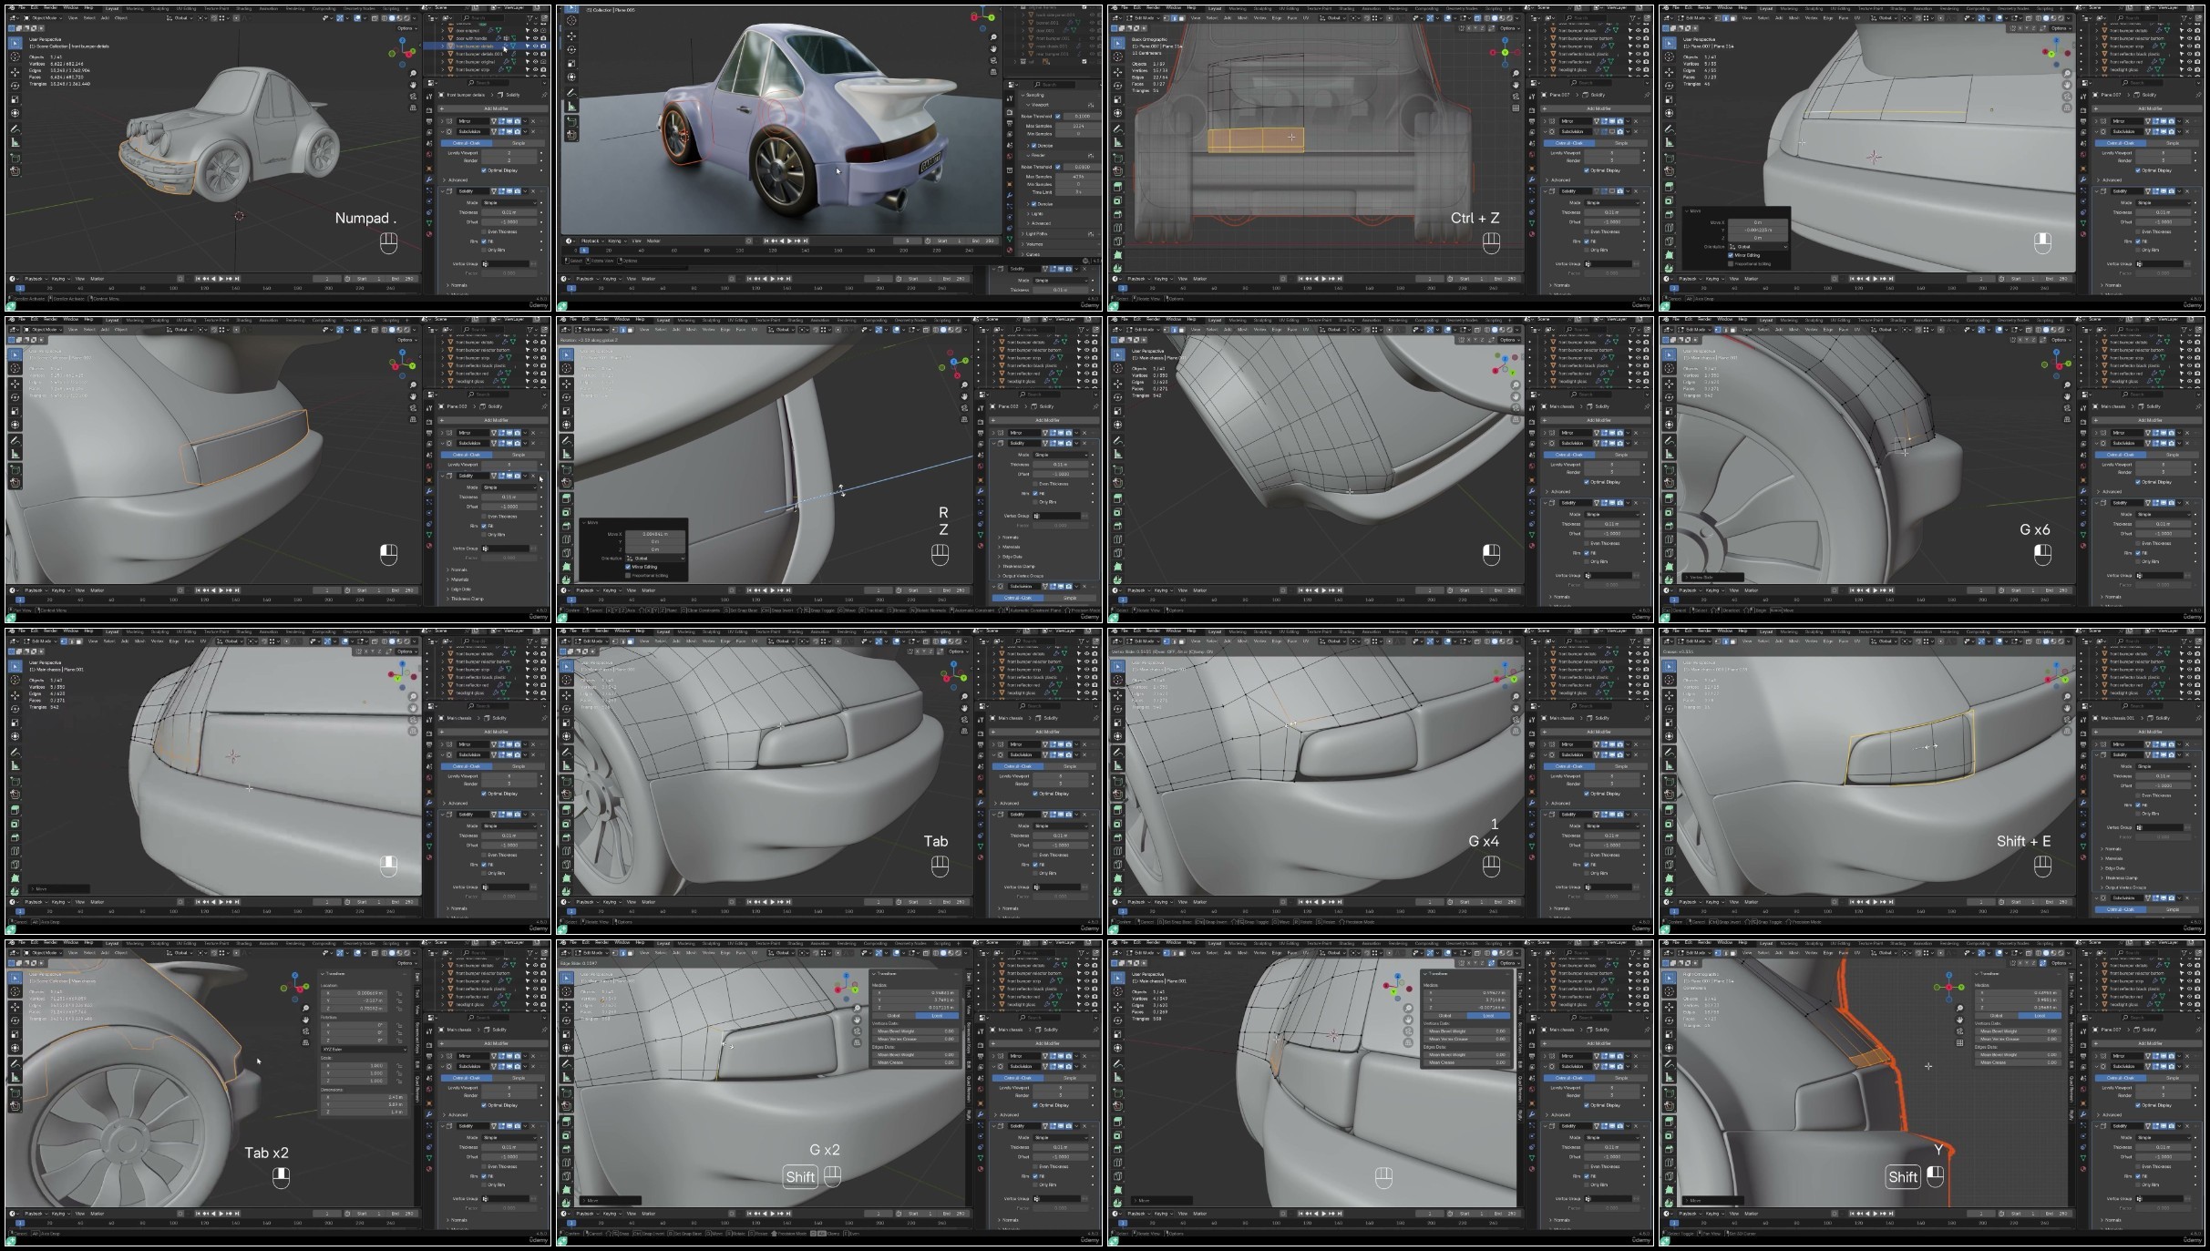Select the Annotate tool in the Numpad . frame
The image size is (2210, 1251).
15,129
